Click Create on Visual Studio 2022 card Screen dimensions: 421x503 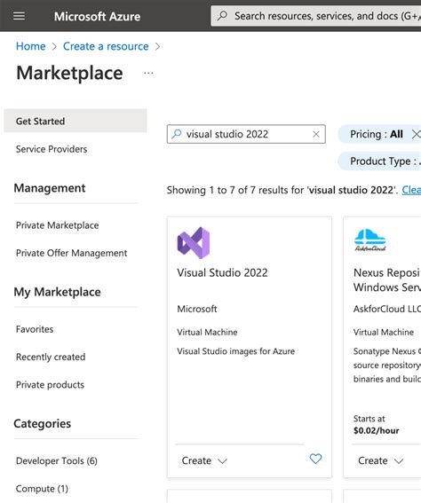[x=196, y=460]
